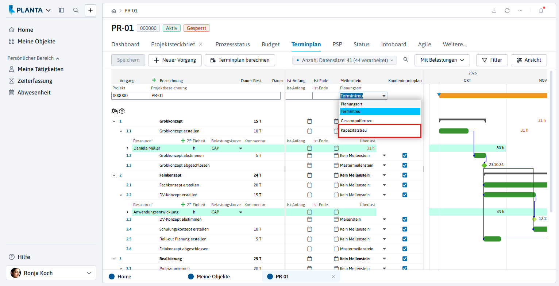559x286 pixels.
Task: Open Zeiterfassung in the sidebar
Action: (35, 81)
